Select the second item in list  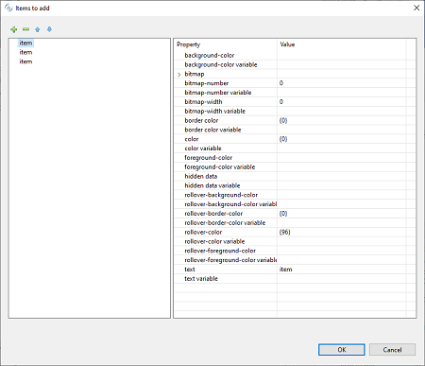(x=25, y=52)
